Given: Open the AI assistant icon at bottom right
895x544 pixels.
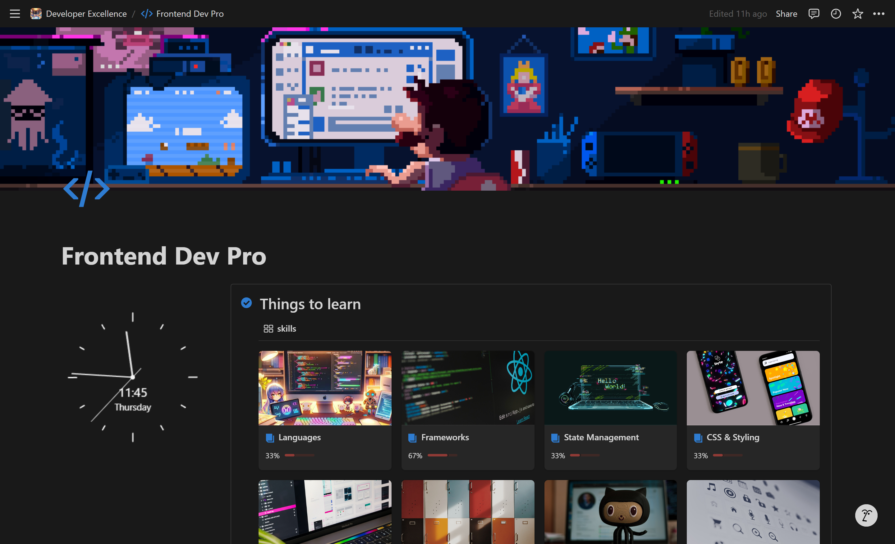Looking at the screenshot, I should [866, 515].
